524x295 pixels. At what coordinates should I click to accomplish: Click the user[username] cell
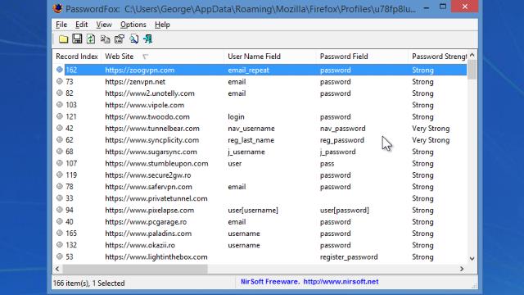click(x=253, y=210)
